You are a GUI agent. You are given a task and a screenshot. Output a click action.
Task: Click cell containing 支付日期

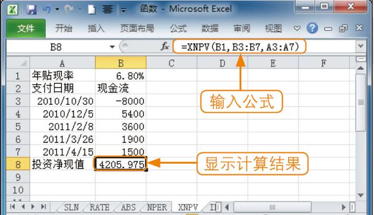63,88
